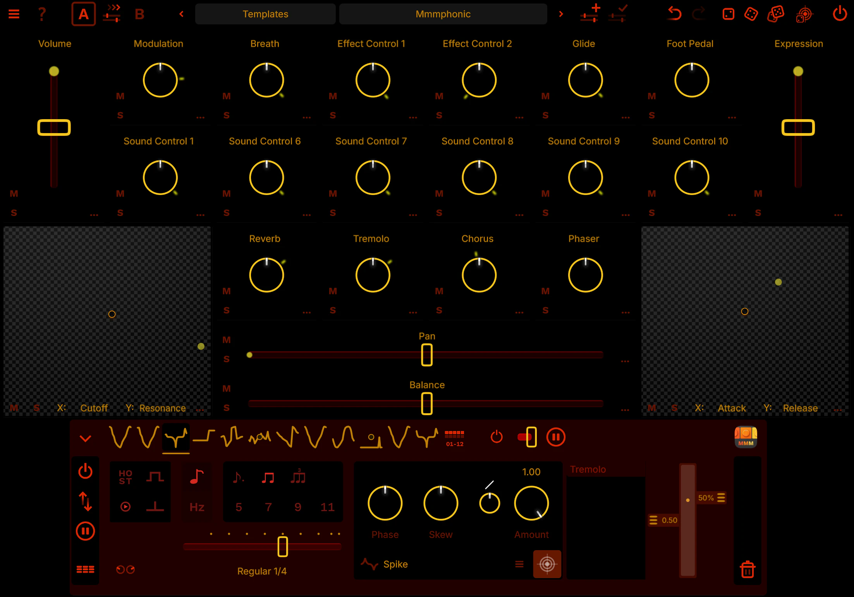Click the target assign button
Screen dimensions: 854x597
click(547, 564)
